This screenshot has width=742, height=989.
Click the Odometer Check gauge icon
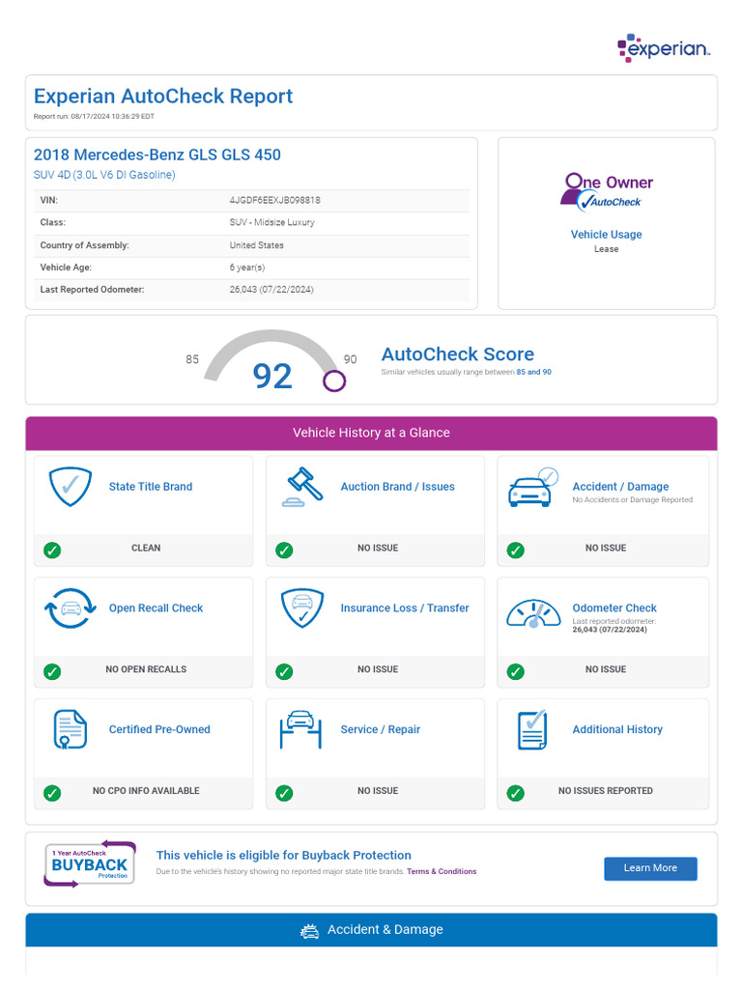click(533, 613)
